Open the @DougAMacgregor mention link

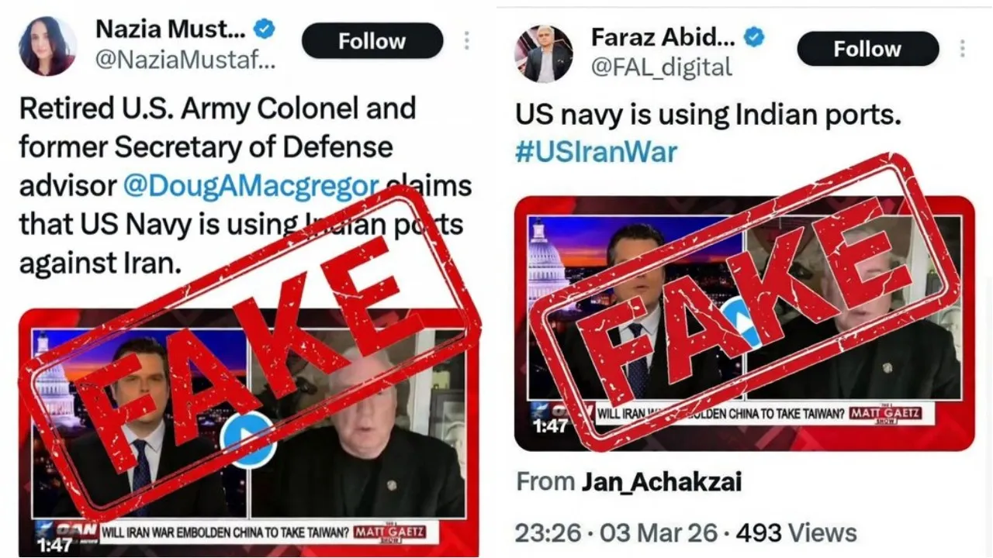click(251, 187)
